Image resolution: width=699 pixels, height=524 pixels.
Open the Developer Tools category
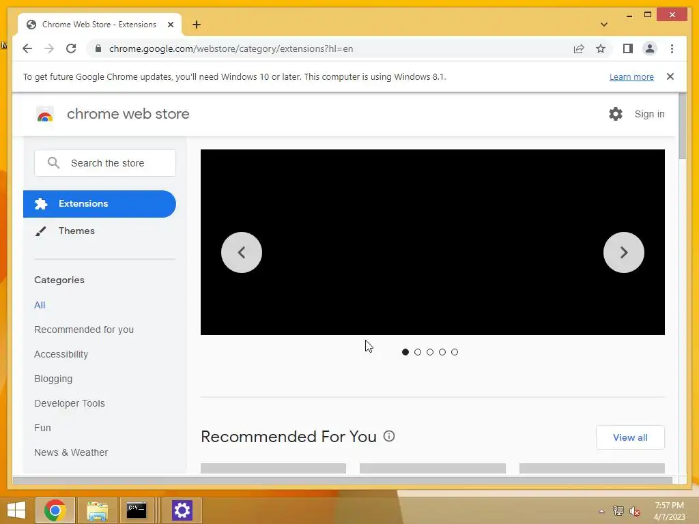pyautogui.click(x=70, y=403)
